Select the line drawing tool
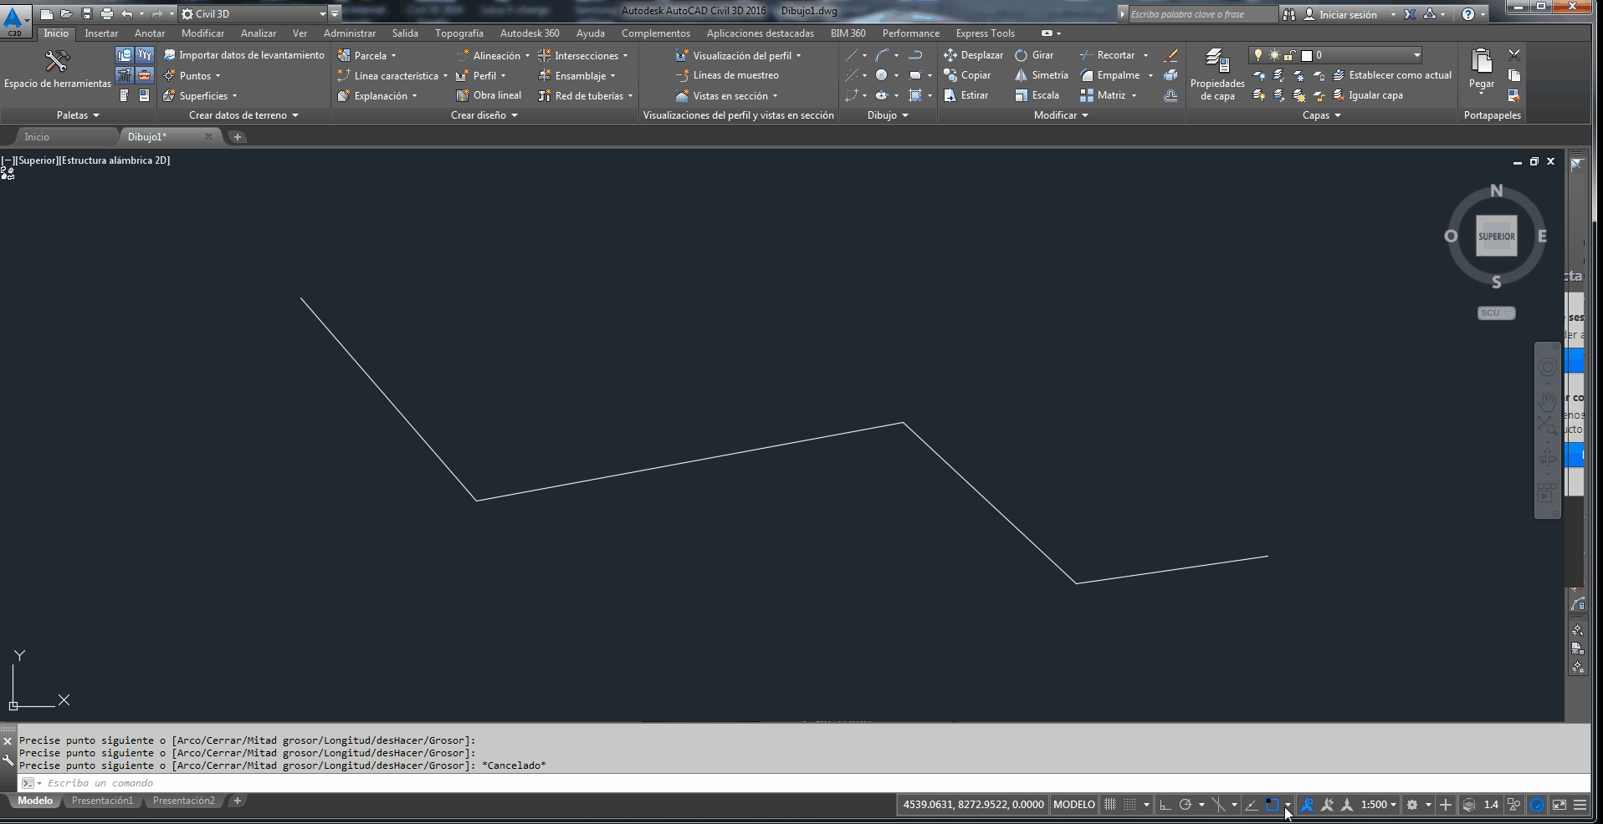 click(x=851, y=55)
